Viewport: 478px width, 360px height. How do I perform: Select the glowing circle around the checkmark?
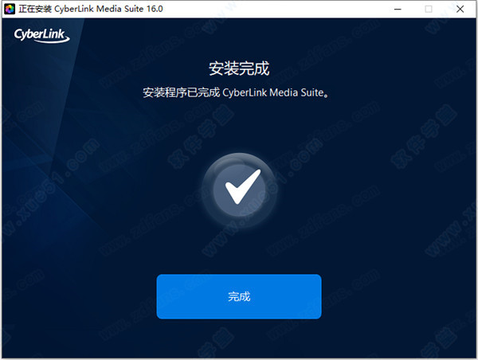[239, 190]
